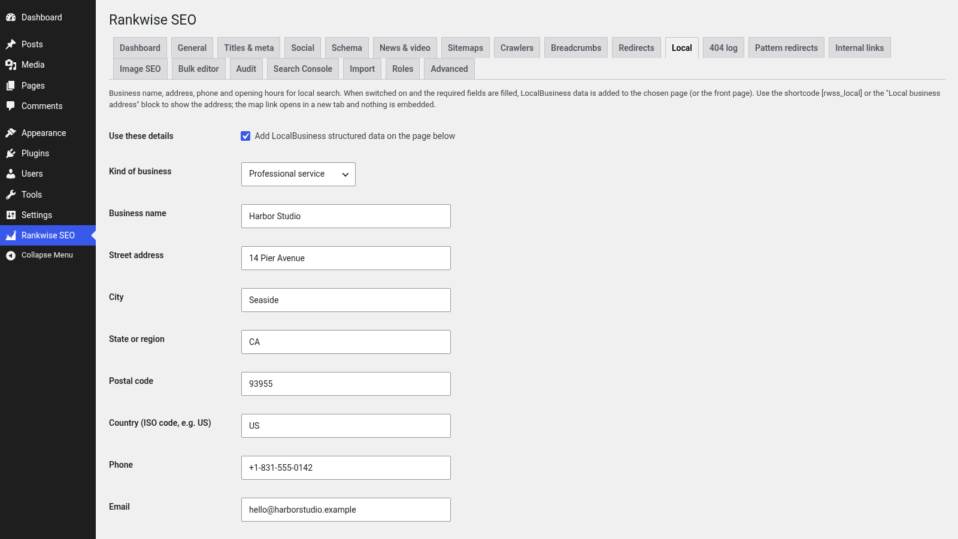Click the Users person icon
The width and height of the screenshot is (958, 539).
click(11, 174)
